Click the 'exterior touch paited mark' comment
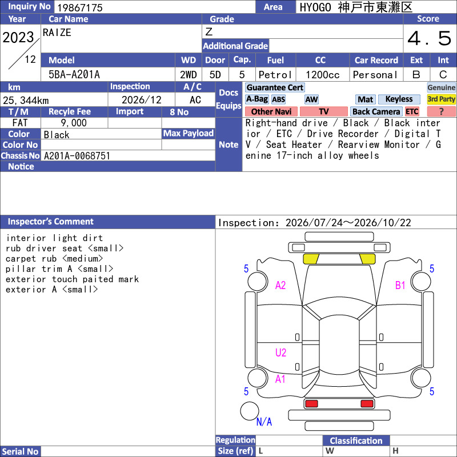Viewport: 457px width, 457px height. coord(73,279)
